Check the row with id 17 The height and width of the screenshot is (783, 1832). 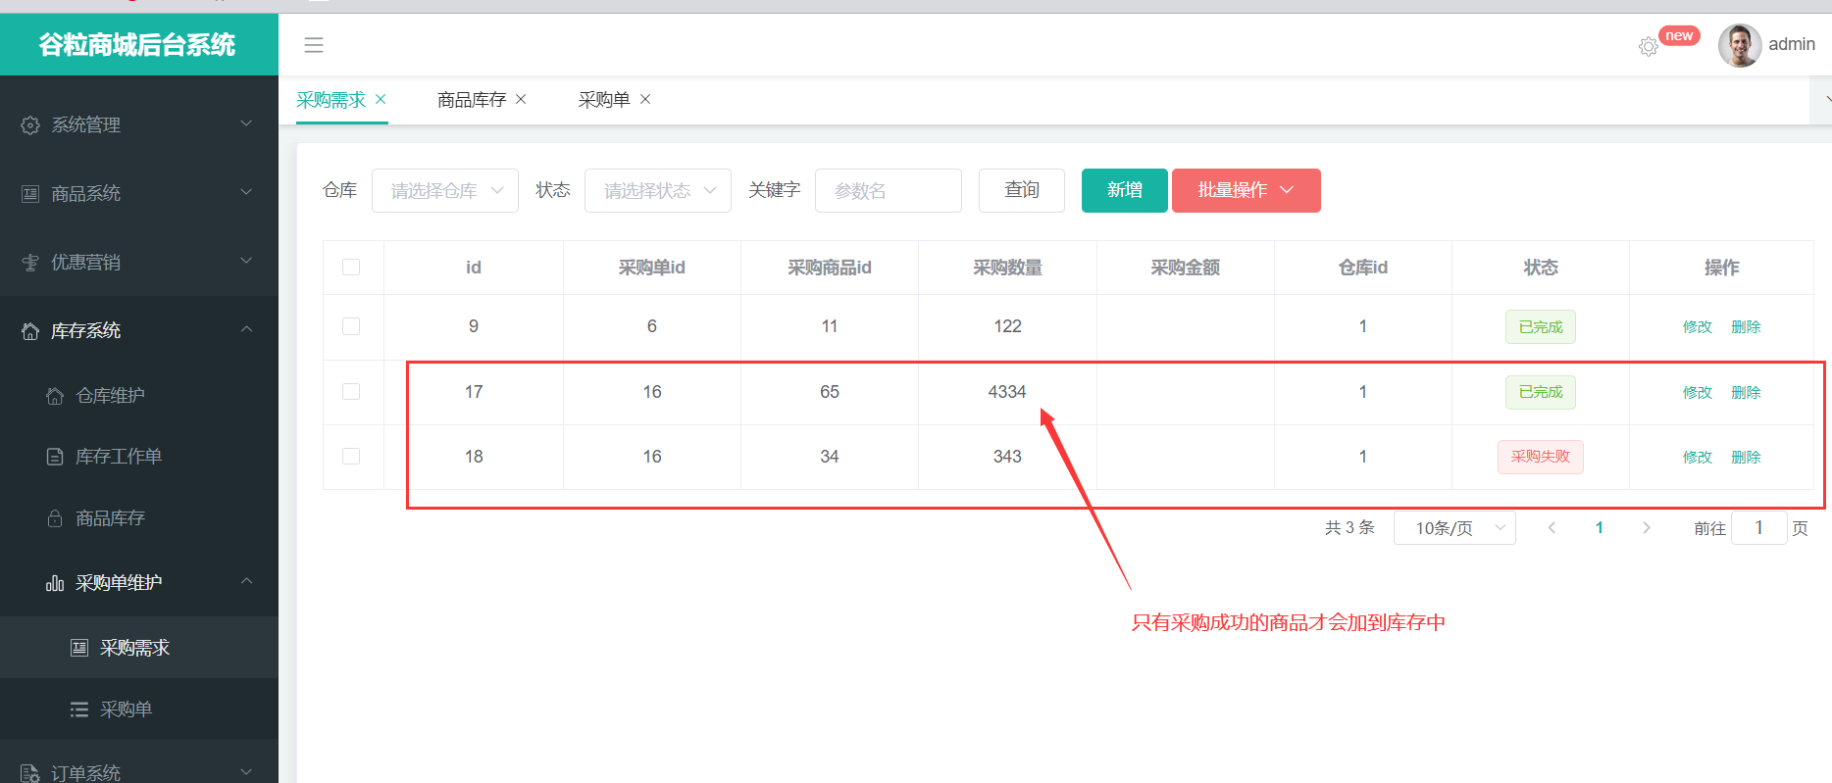pos(351,391)
